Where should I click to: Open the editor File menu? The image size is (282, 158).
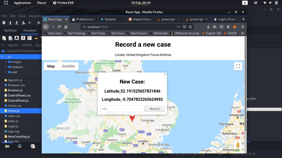4,16
